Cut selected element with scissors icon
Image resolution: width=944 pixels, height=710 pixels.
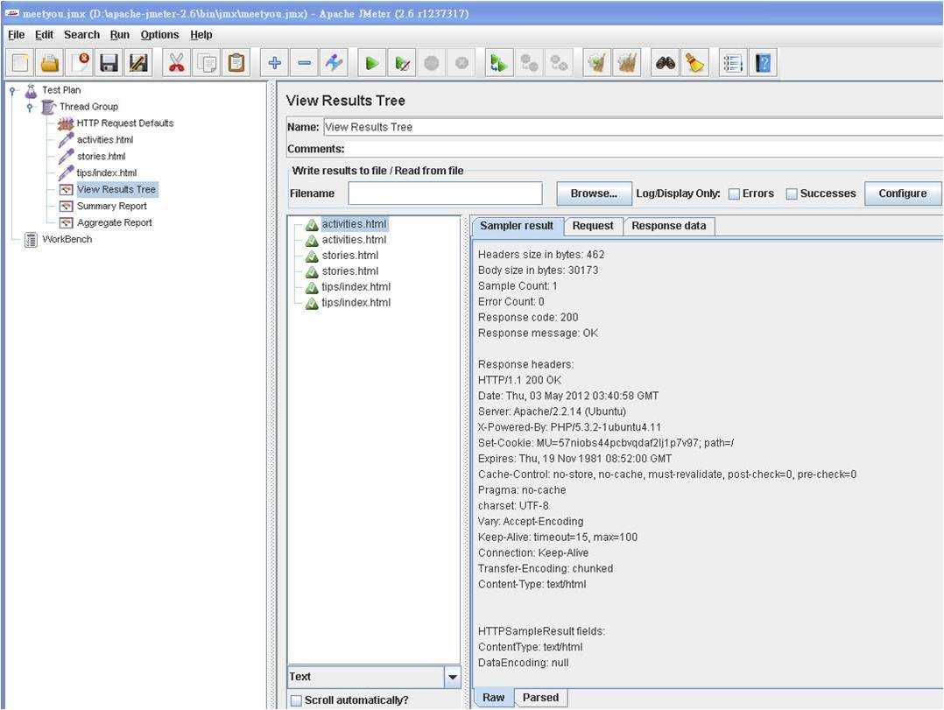click(x=176, y=62)
